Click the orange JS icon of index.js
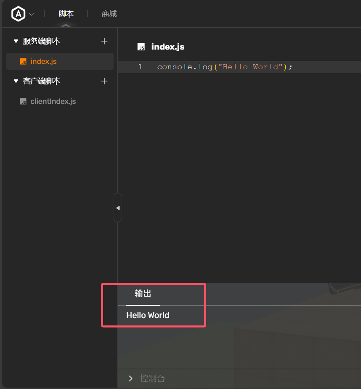The width and height of the screenshot is (361, 389). (23, 61)
